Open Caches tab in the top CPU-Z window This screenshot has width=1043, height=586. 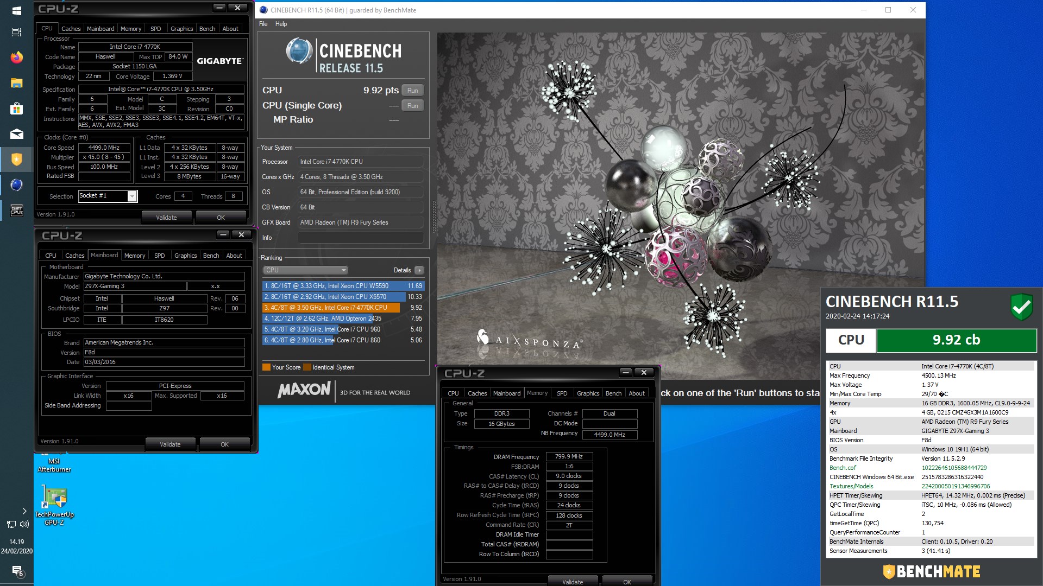click(71, 29)
